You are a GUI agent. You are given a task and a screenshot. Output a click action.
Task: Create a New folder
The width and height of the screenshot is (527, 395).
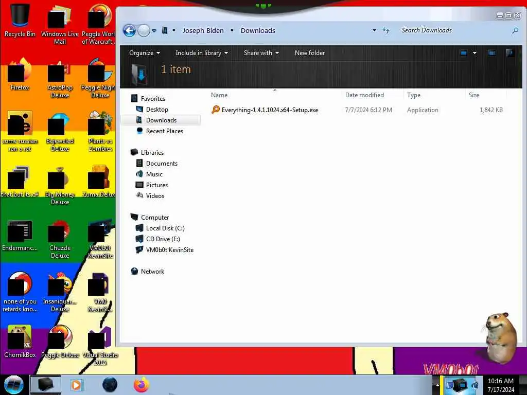tap(309, 53)
